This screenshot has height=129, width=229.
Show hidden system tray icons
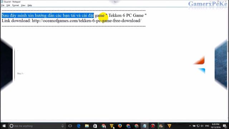(x=190, y=126)
